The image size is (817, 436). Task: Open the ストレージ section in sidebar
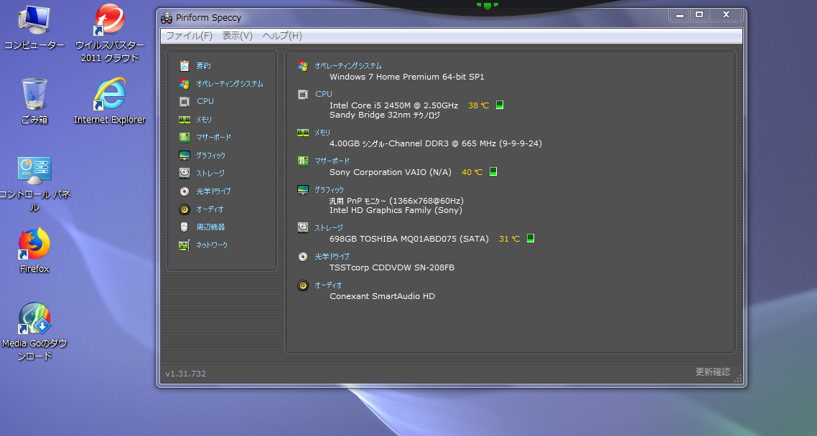210,173
